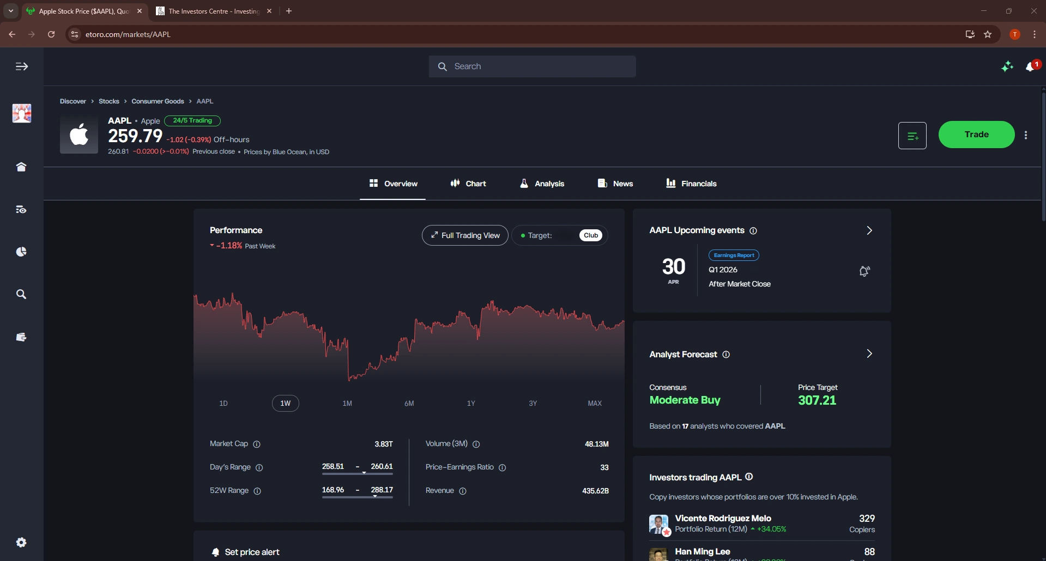This screenshot has width=1046, height=561.
Task: Click Set price alert
Action: (x=246, y=552)
